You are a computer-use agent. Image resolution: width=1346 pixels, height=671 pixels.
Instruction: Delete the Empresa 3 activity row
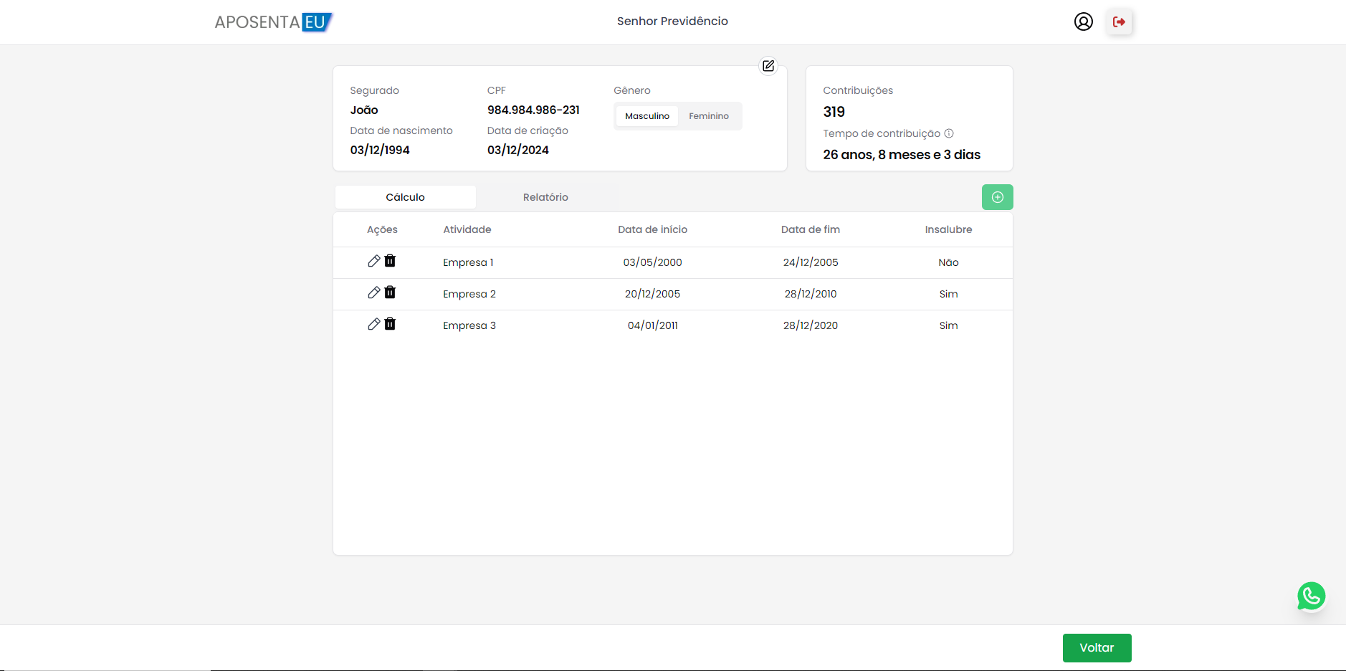[x=390, y=324]
